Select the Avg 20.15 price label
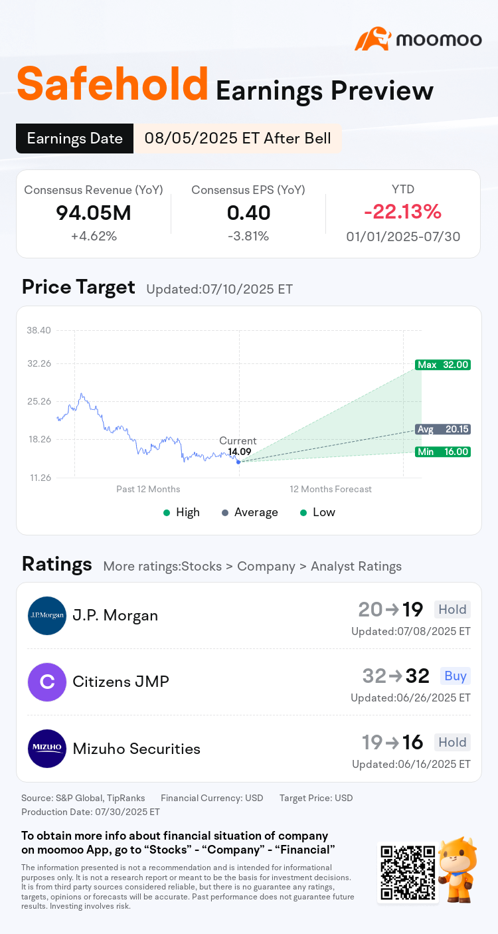Viewport: 498px width, 934px height. click(443, 429)
